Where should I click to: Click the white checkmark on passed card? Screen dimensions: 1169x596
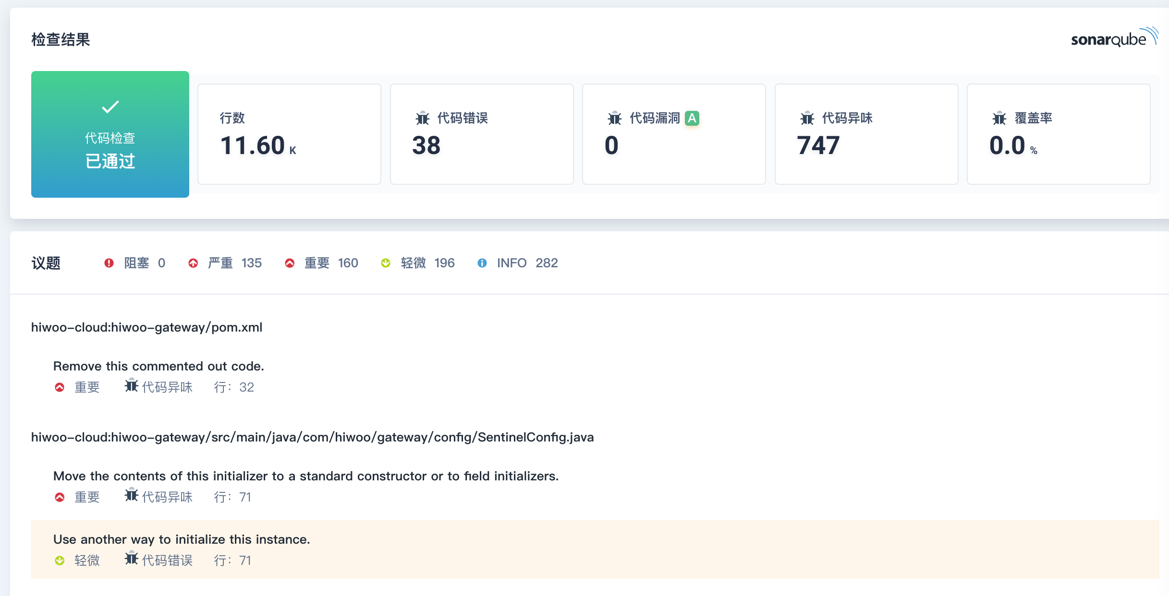point(110,107)
